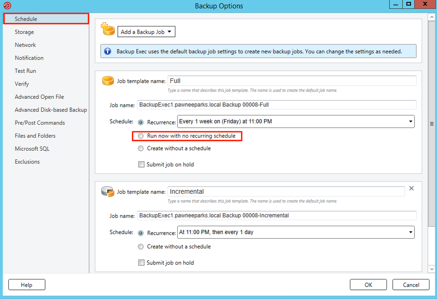437x299 pixels.
Task: Click the Cancel button
Action: click(x=411, y=285)
